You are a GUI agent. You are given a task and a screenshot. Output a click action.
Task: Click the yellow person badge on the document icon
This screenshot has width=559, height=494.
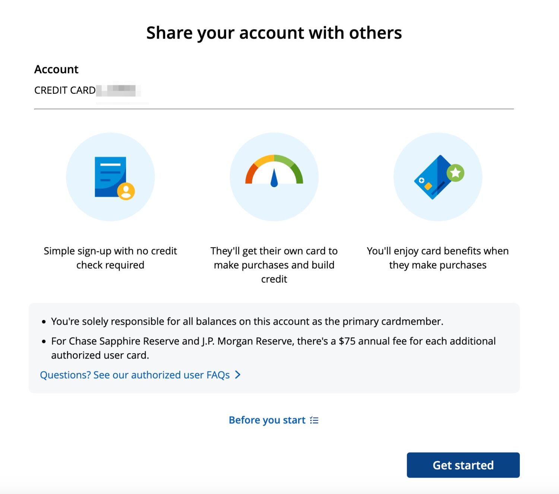coord(126,191)
